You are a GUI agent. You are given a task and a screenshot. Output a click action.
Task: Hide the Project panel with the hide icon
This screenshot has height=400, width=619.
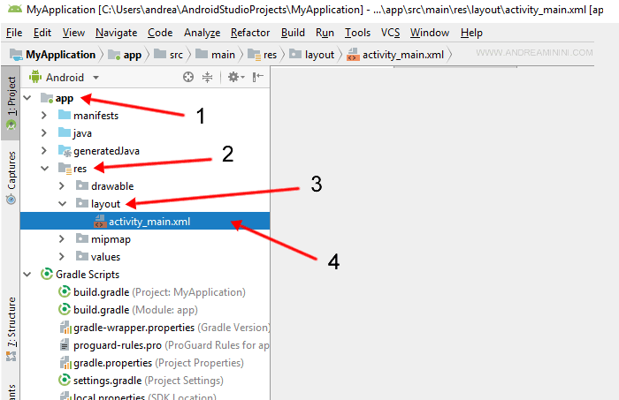pos(258,77)
